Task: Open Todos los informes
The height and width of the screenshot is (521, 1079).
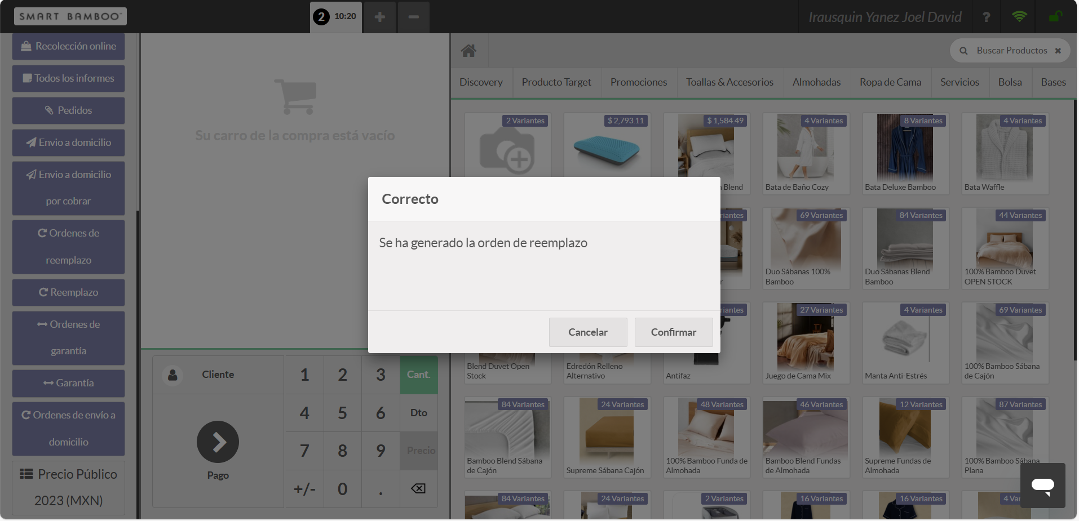Action: click(68, 78)
